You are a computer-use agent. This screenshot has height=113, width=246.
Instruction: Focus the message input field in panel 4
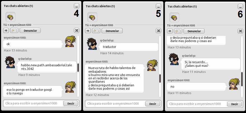click(x=33, y=103)
